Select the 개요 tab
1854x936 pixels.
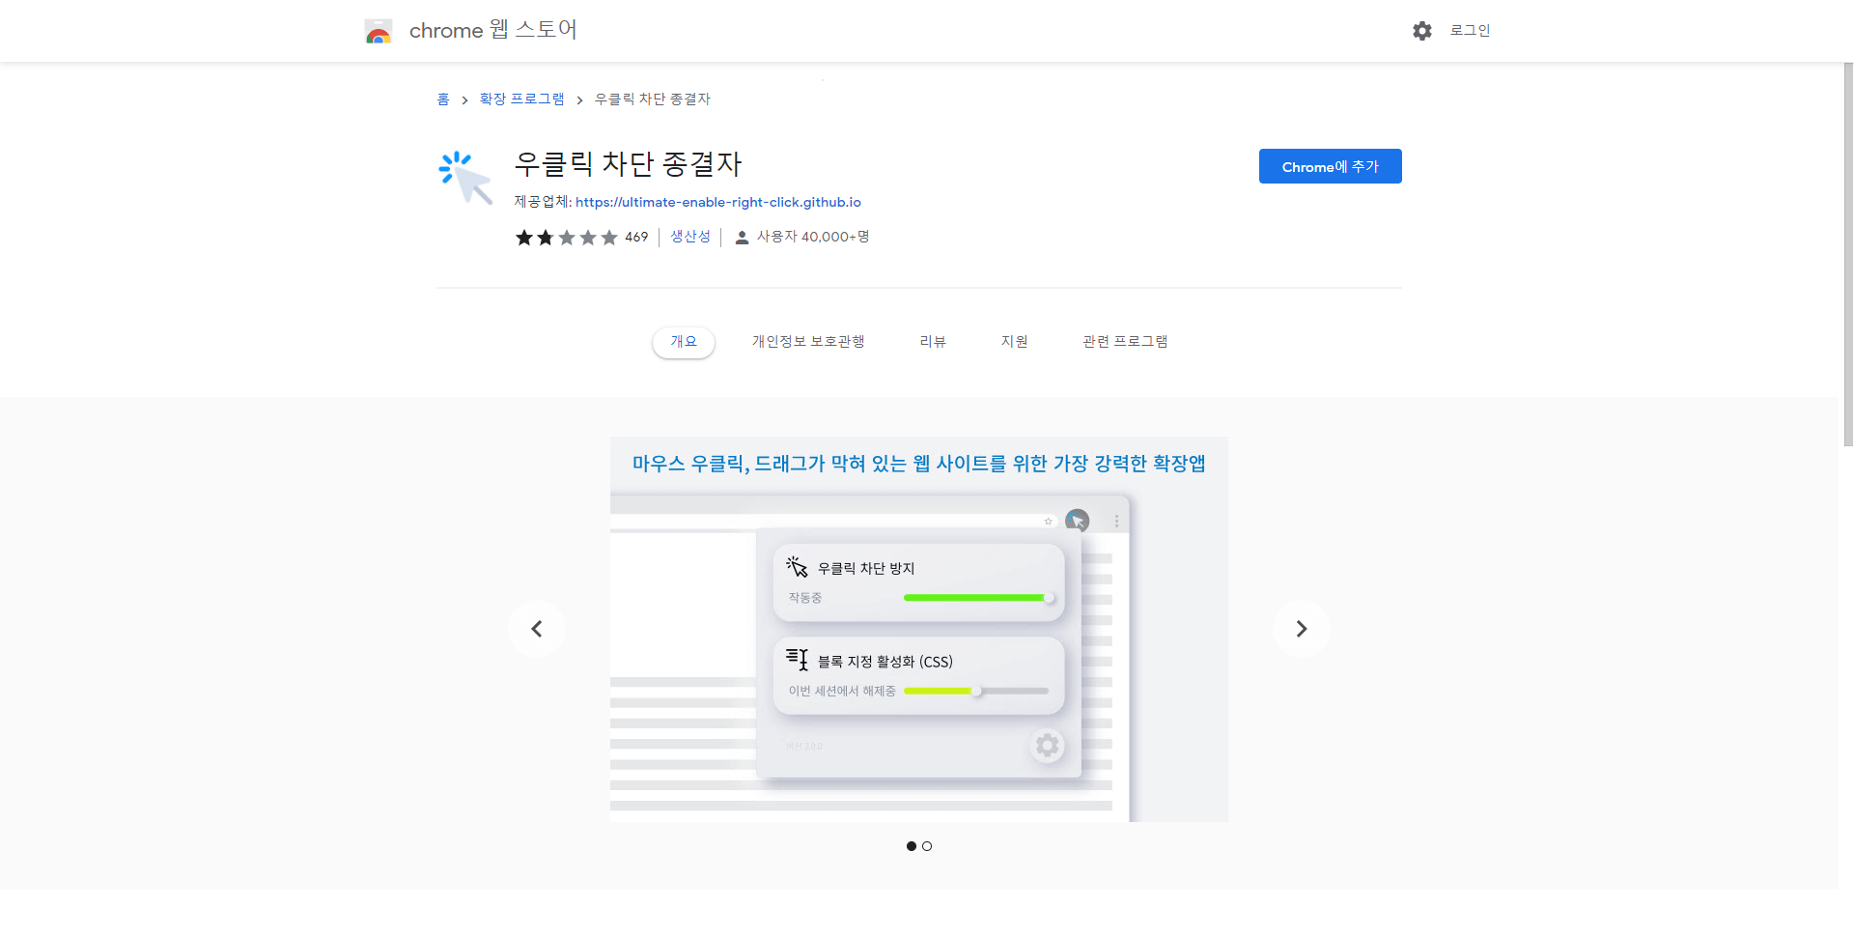click(684, 342)
